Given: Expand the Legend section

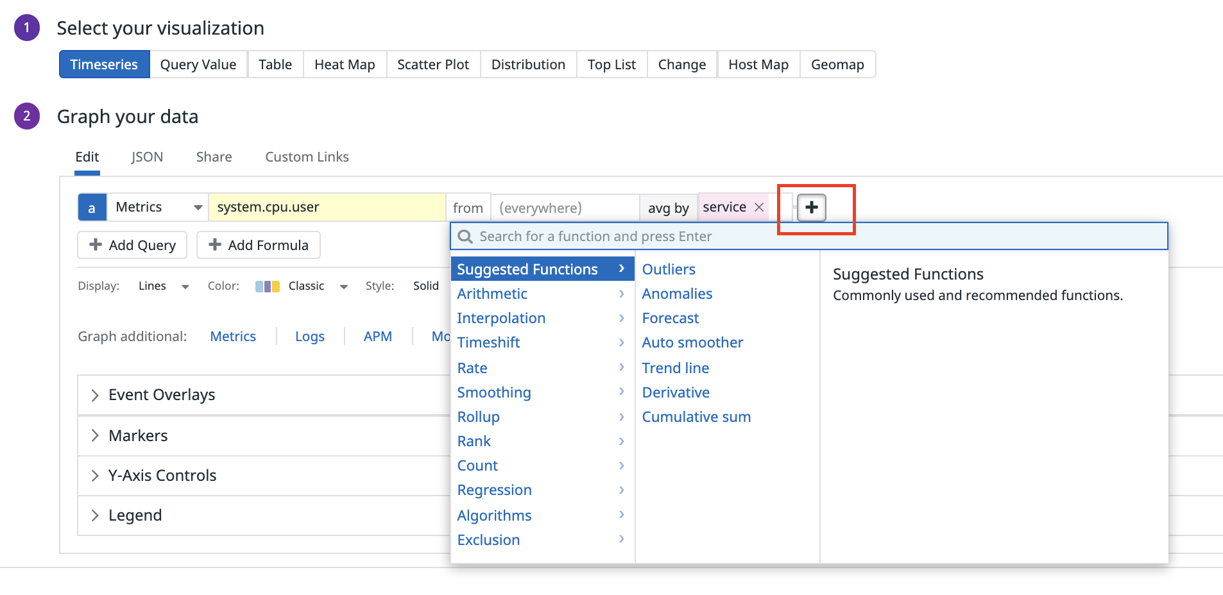Looking at the screenshot, I should click(135, 515).
